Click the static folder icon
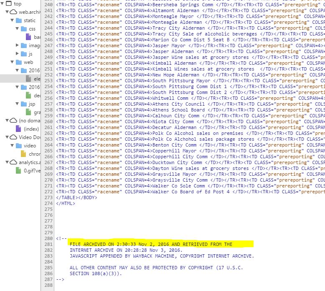325x291 pixels. click(x=19, y=20)
